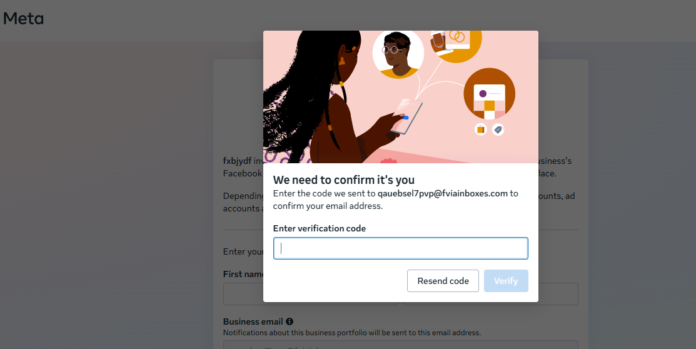This screenshot has width=696, height=349.
Task: Click the Business email label text
Action: 253,321
